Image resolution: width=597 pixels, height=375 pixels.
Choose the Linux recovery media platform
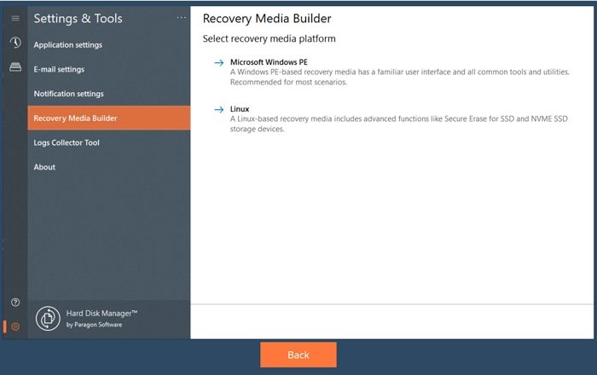point(240,110)
